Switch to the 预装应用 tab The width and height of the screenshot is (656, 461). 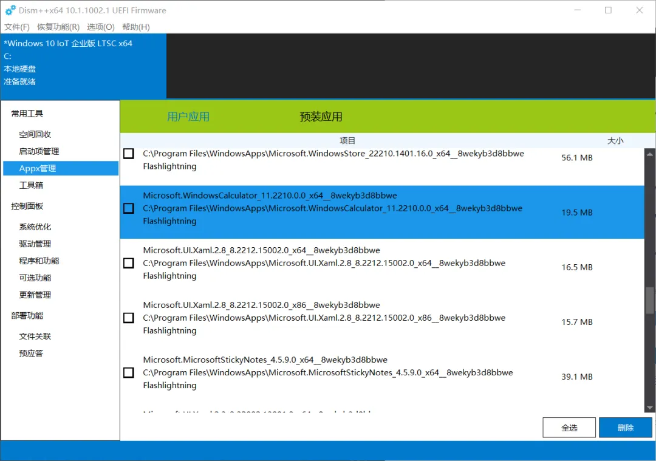click(x=321, y=117)
